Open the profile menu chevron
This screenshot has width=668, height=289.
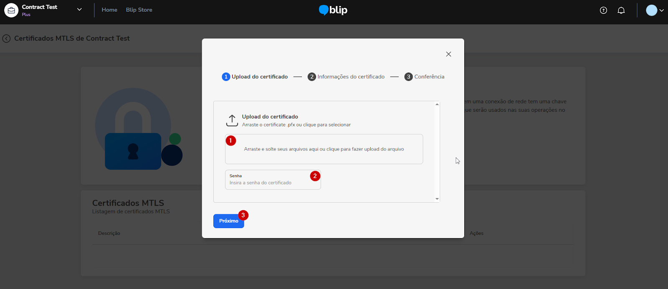coord(661,10)
